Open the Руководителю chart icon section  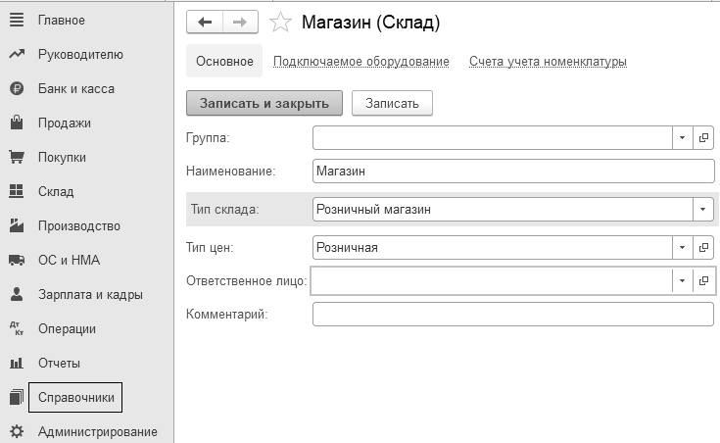(x=16, y=55)
